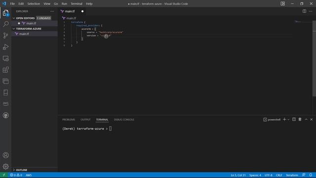The image size is (316, 178).
Task: Click the VS Code logo icon
Action: coord(4,3)
